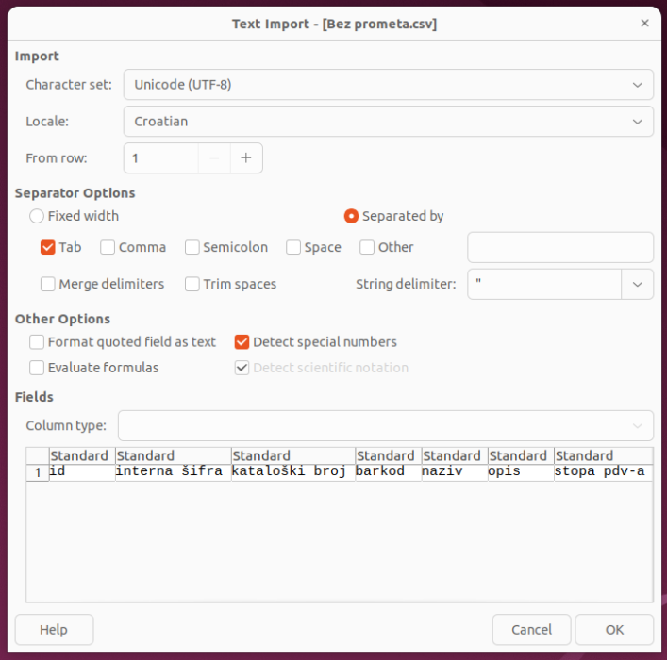
Task: Disable Detect special numbers
Action: (x=242, y=342)
